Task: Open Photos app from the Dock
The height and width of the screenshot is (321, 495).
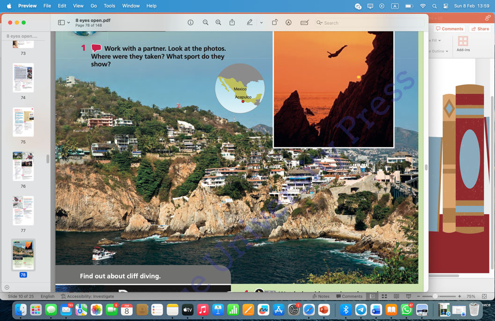Action: (x=96, y=310)
